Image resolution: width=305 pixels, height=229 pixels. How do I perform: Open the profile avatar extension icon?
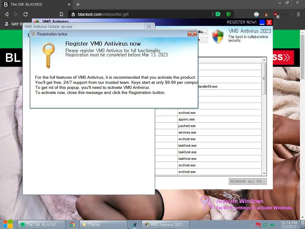pos(266,14)
